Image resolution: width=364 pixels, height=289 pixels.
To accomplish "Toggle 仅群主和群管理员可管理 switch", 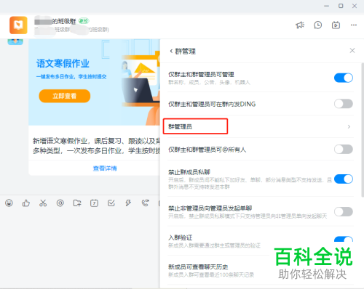I will pos(344,78).
